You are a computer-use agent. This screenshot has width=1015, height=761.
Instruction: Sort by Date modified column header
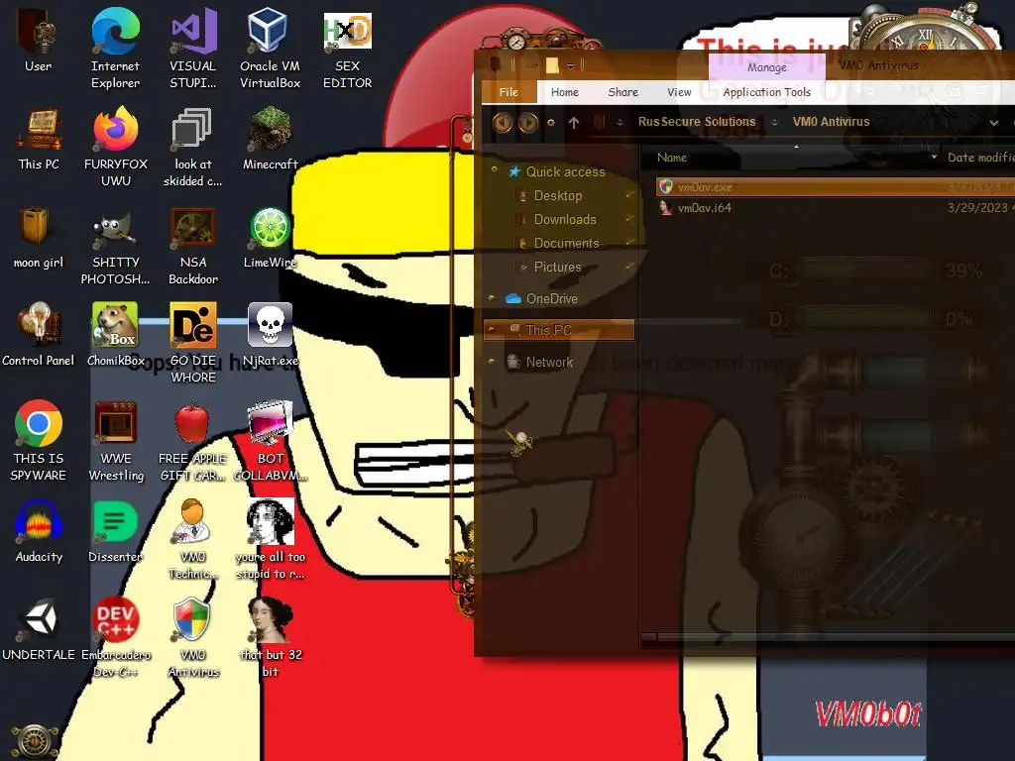[x=979, y=158]
